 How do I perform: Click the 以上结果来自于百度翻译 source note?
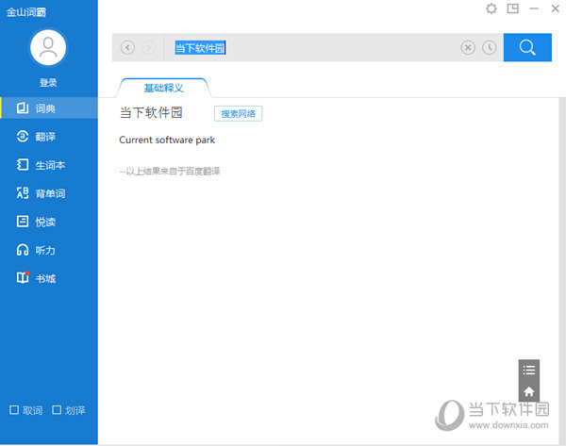[170, 171]
